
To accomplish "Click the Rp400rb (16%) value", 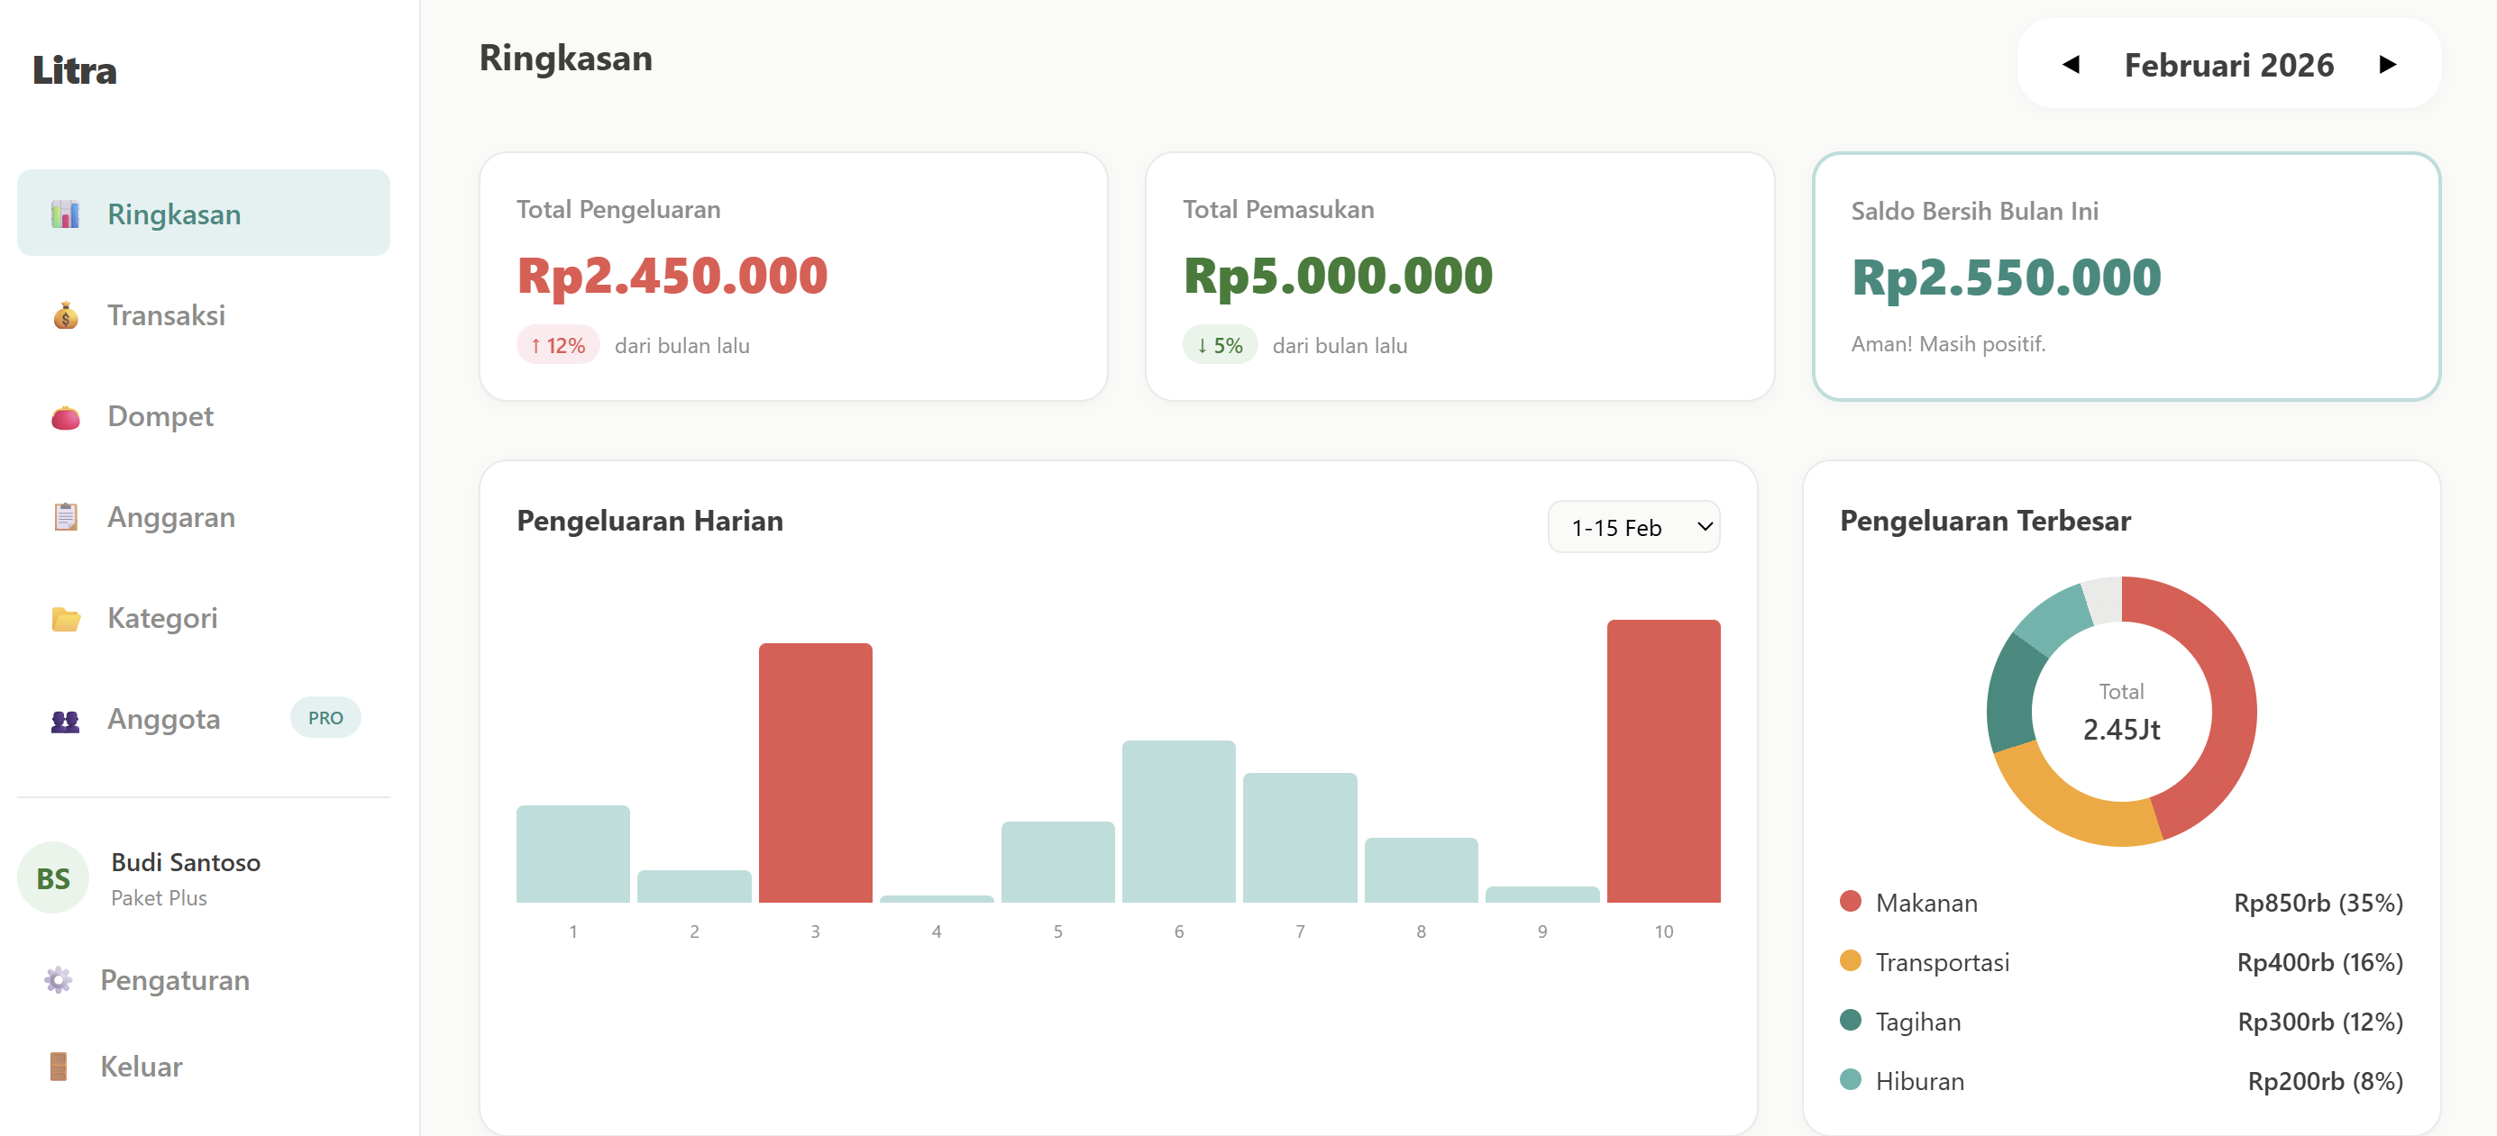I will (2319, 961).
